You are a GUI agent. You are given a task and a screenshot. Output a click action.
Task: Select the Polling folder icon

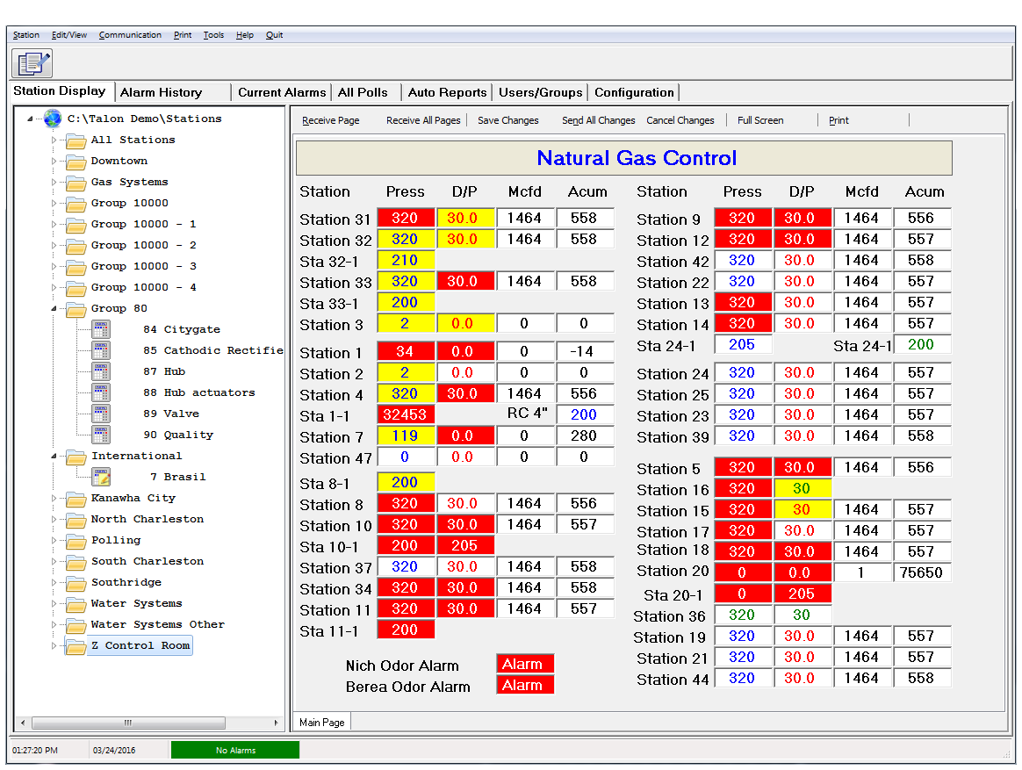coord(76,541)
